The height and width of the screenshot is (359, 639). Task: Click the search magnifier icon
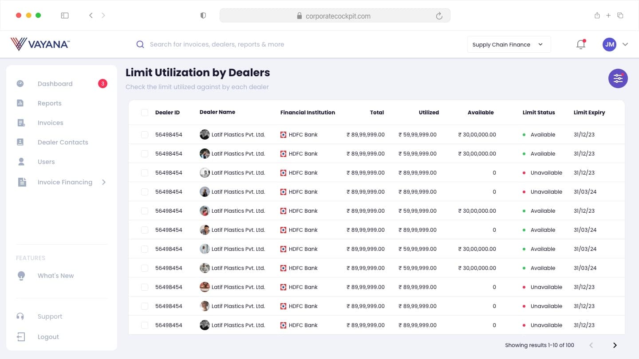pos(140,44)
